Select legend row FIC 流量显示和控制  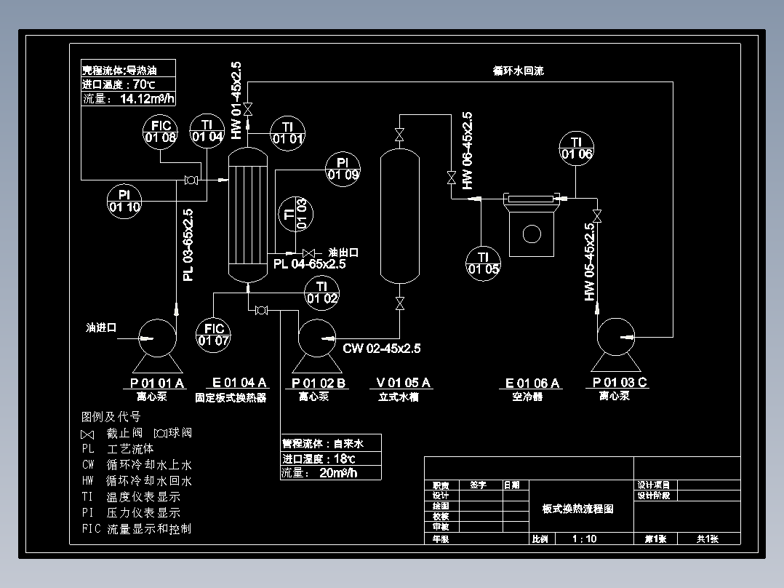[x=137, y=529]
